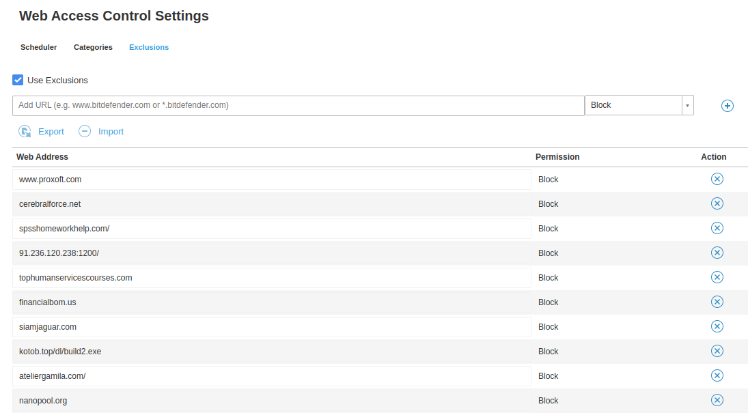Delete the spsshomeworkhelp.com/ entry
The image size is (748, 413).
pyautogui.click(x=717, y=228)
